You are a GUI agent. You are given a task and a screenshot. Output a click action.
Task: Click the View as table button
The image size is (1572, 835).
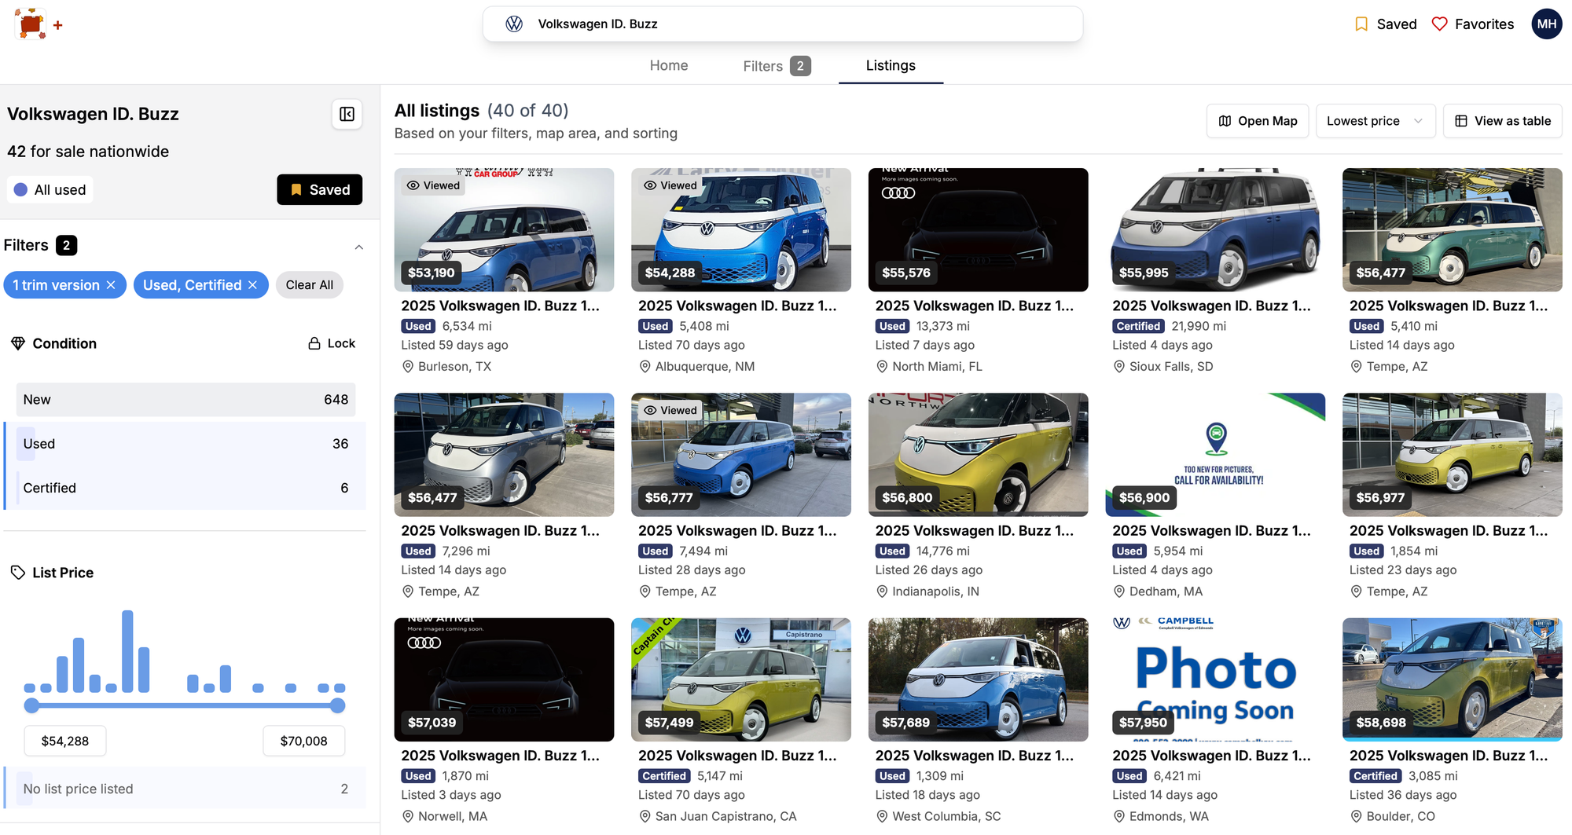(x=1503, y=121)
